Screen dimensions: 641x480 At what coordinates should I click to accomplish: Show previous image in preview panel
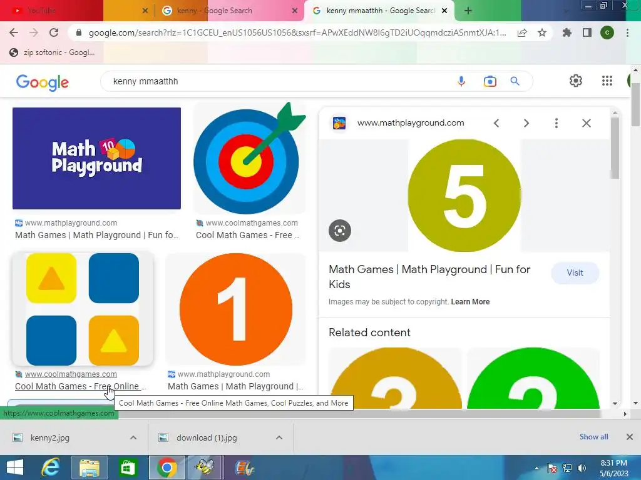pos(496,123)
